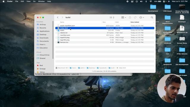The height and width of the screenshot is (107, 190).
Task: Sort by Date Added column header
Action: [x=134, y=22]
